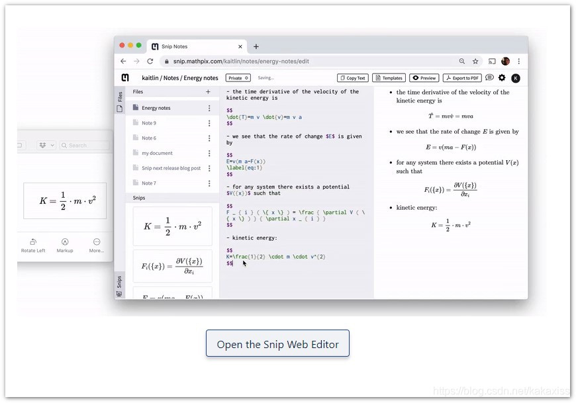Screen dimensions: 576x403
Task: Click Markup tool in background window
Action: coord(65,246)
